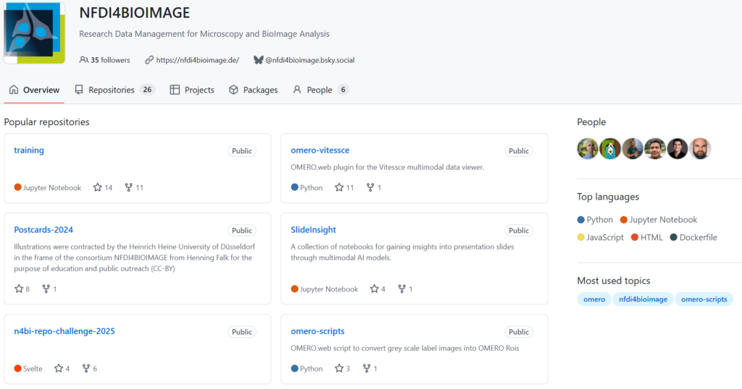Click the Bluesky butterfly icon

[x=258, y=60]
